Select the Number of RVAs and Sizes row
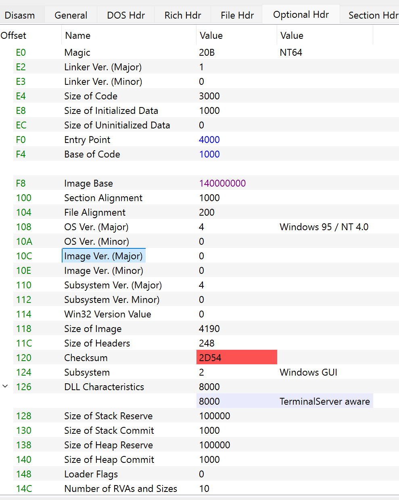The width and height of the screenshot is (399, 500). click(x=121, y=488)
